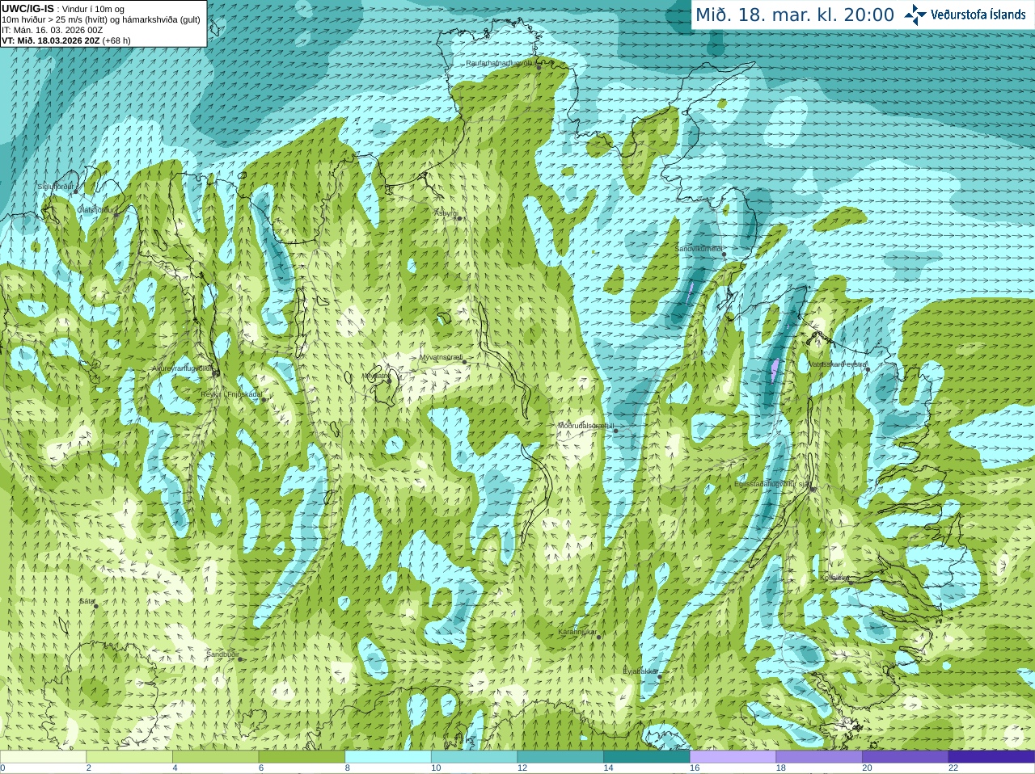Click the 16–18 m/s lavender legend swatch
Screen dimensions: 1035x774
733,757
